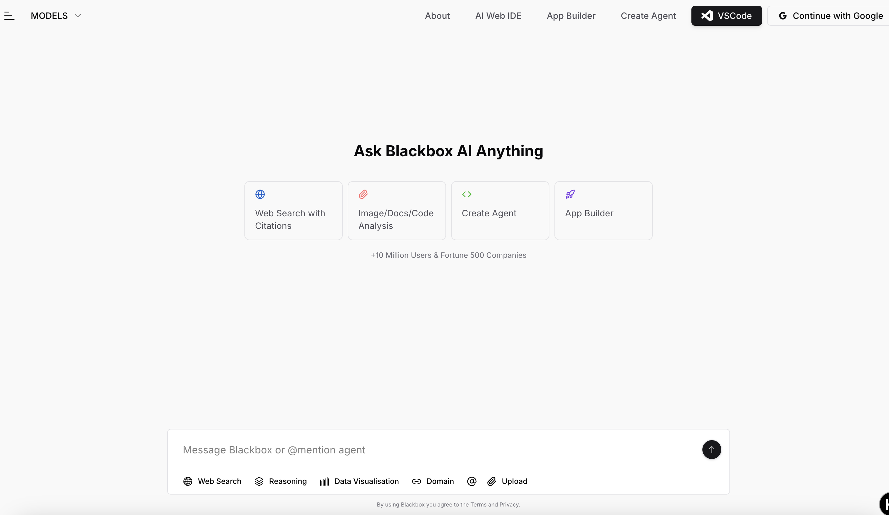
Task: Open the About page
Action: point(437,16)
